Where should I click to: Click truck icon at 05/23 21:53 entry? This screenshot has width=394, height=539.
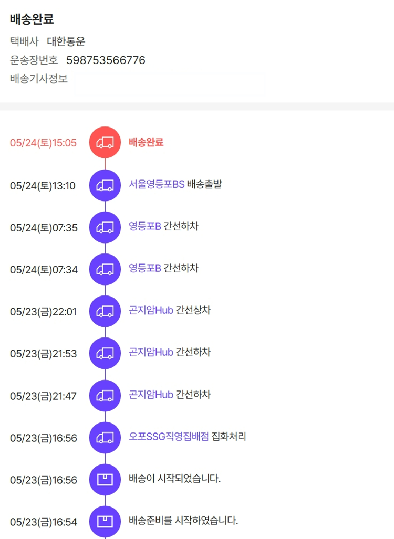[x=105, y=353]
